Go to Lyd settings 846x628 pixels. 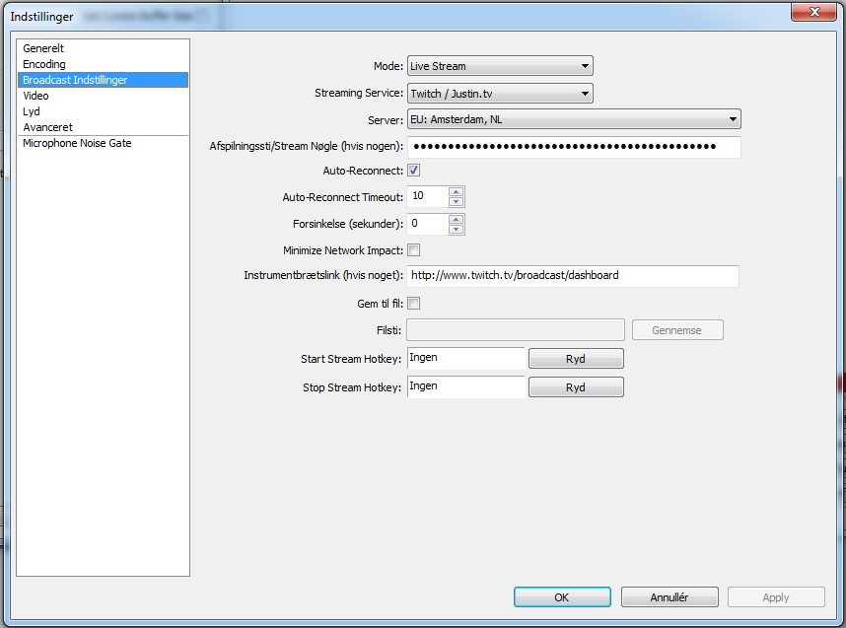click(32, 111)
